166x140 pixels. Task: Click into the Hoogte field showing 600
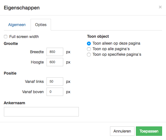coord(55,62)
